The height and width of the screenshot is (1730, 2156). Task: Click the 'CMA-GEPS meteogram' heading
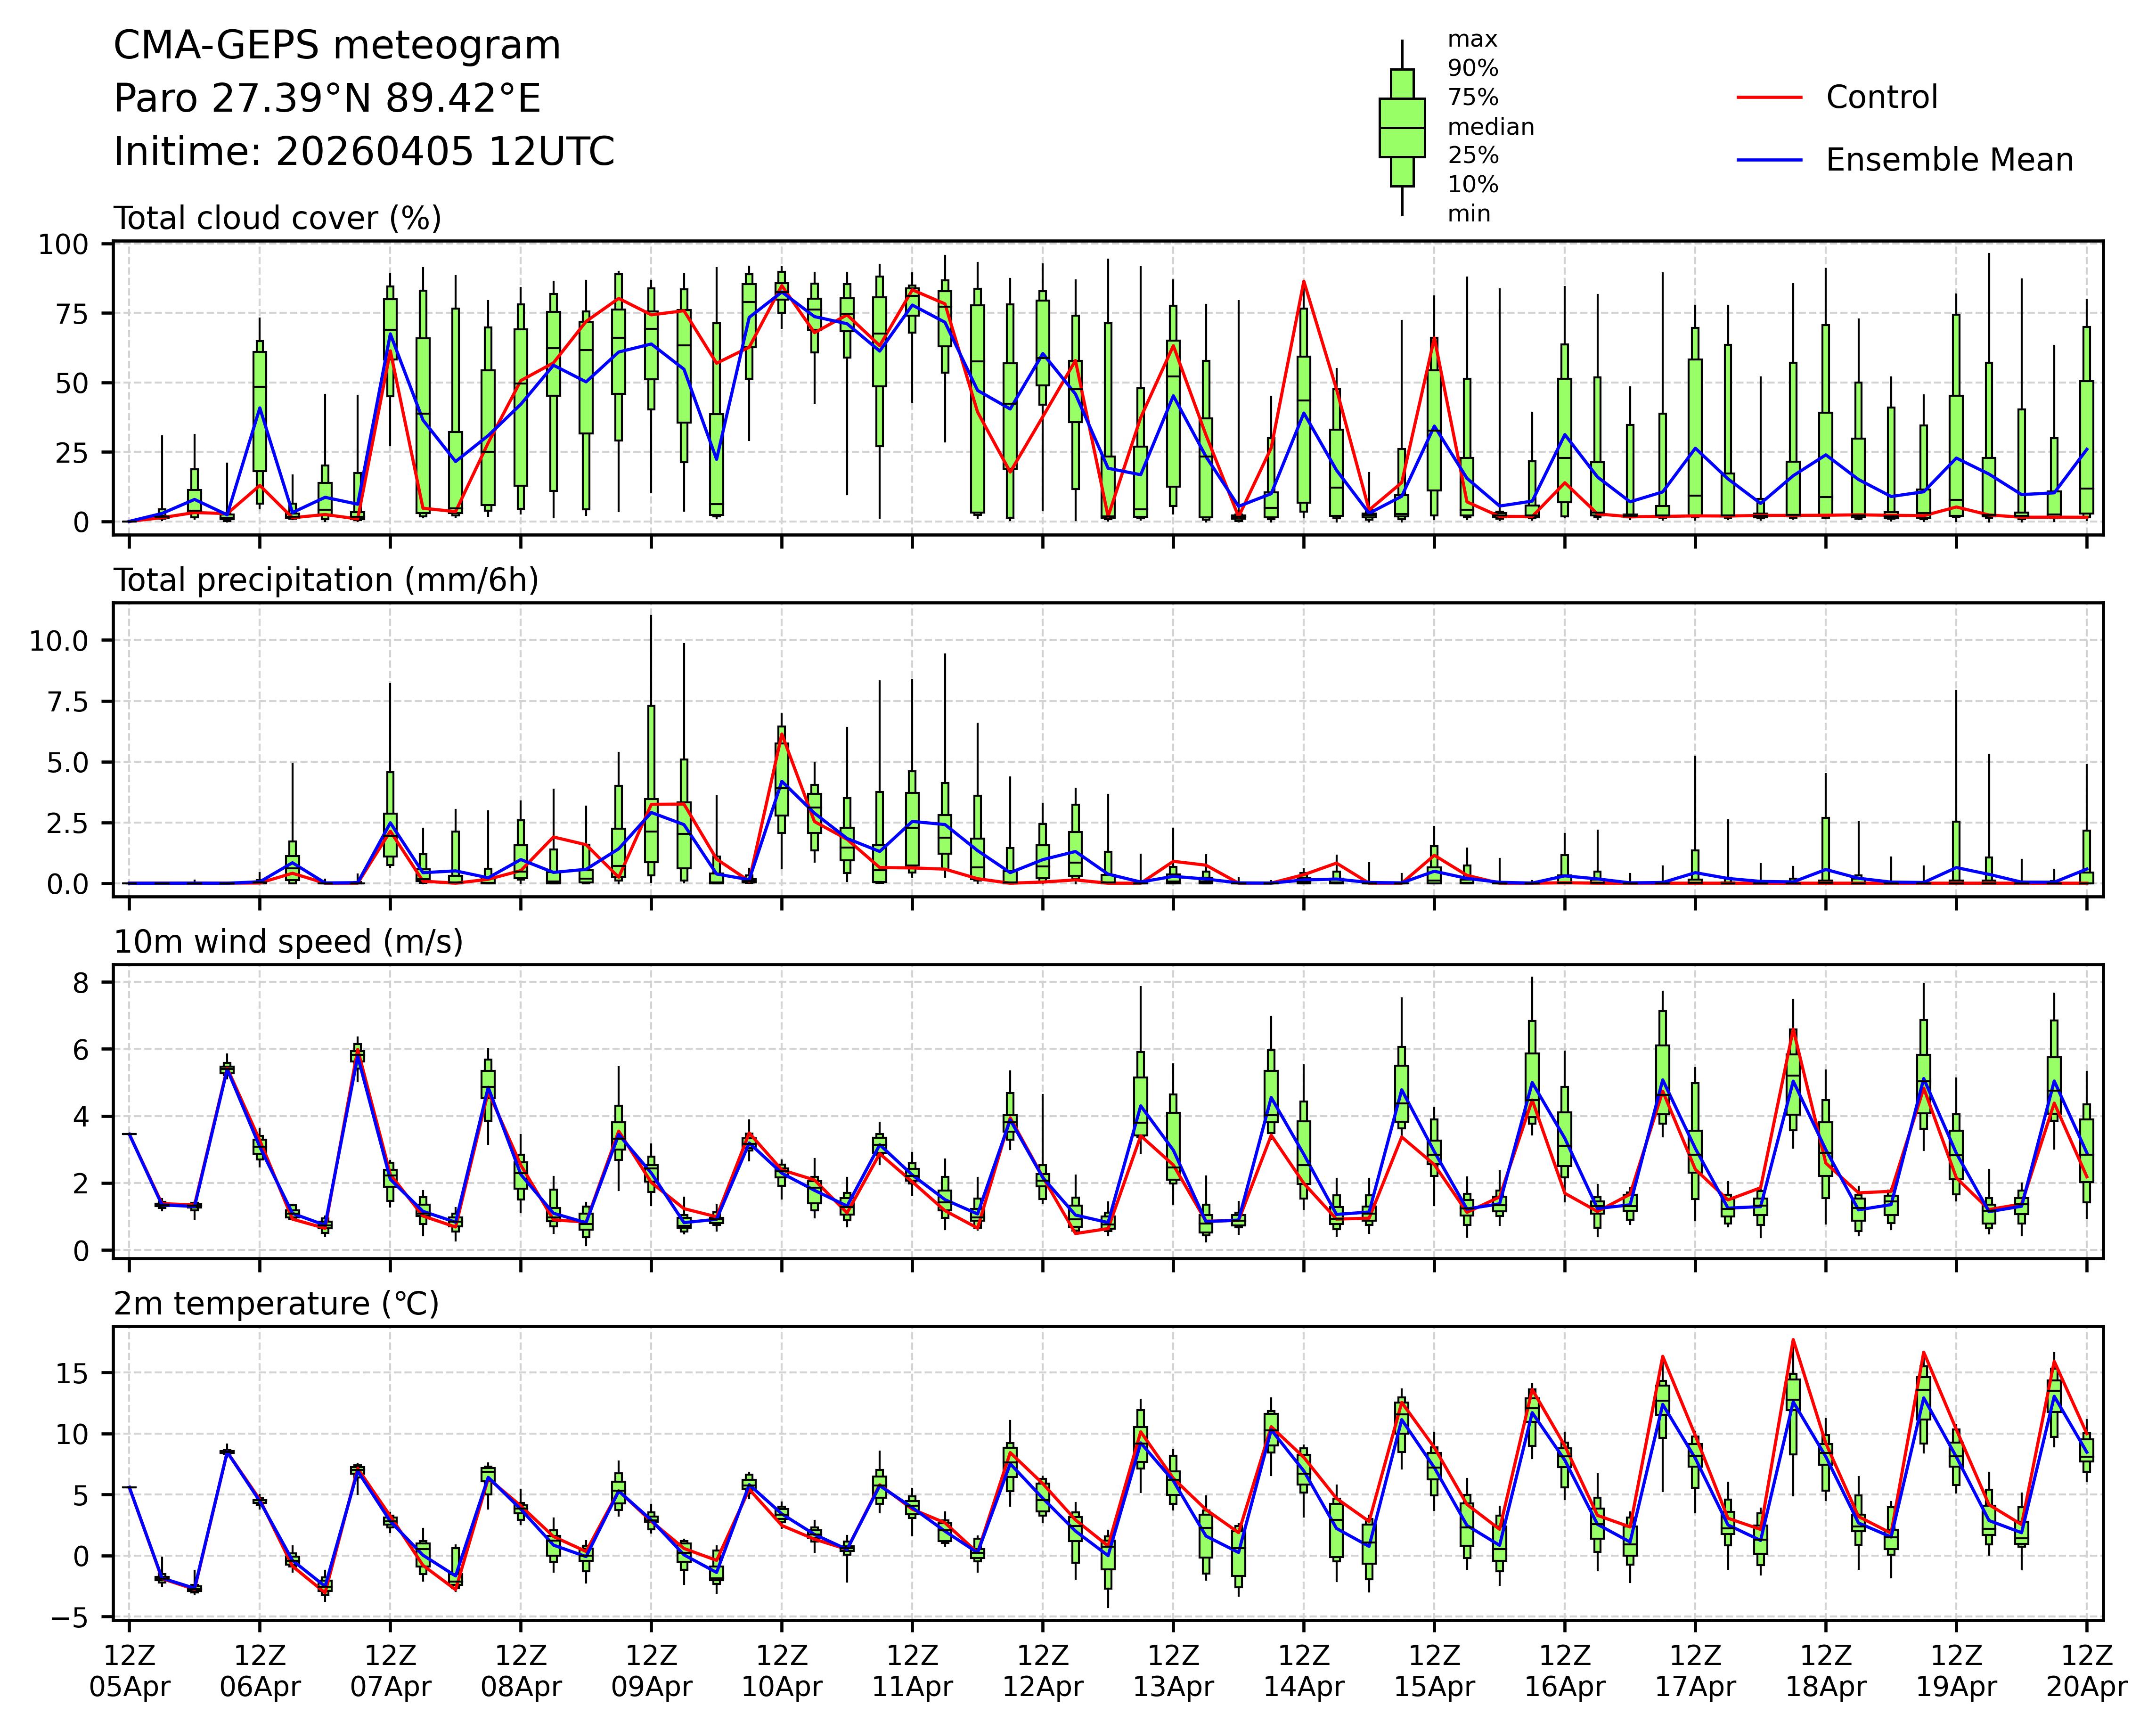coord(337,46)
